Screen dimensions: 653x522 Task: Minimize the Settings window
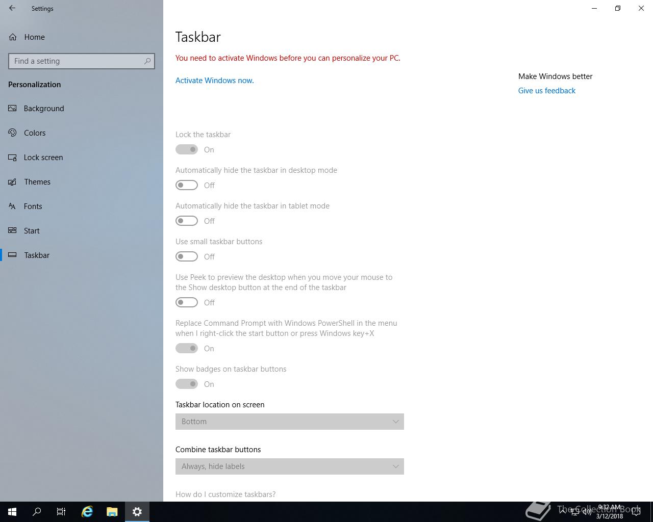[x=594, y=8]
